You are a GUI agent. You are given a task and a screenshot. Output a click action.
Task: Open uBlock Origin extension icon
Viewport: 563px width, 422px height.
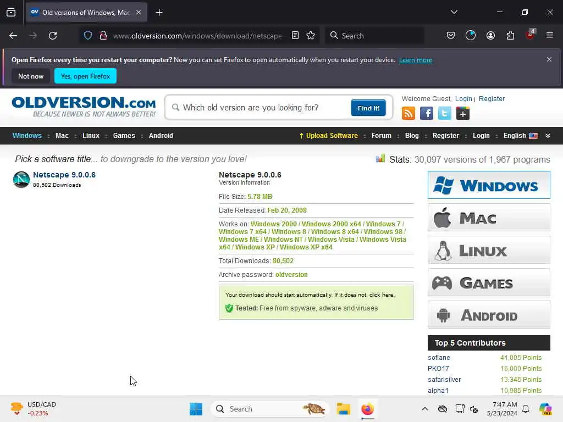tap(530, 35)
